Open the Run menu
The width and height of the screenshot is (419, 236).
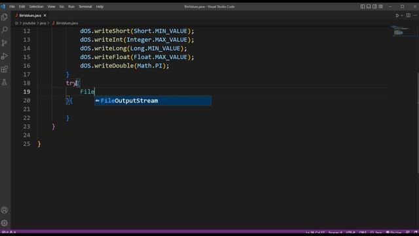(x=71, y=7)
